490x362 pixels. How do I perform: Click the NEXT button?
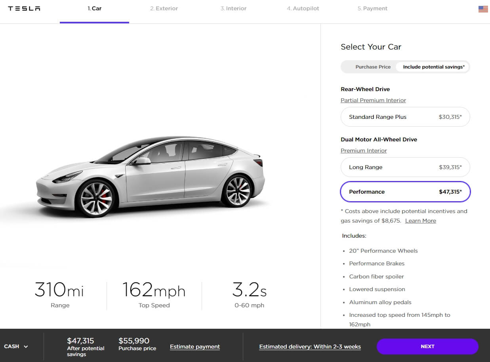tap(427, 347)
